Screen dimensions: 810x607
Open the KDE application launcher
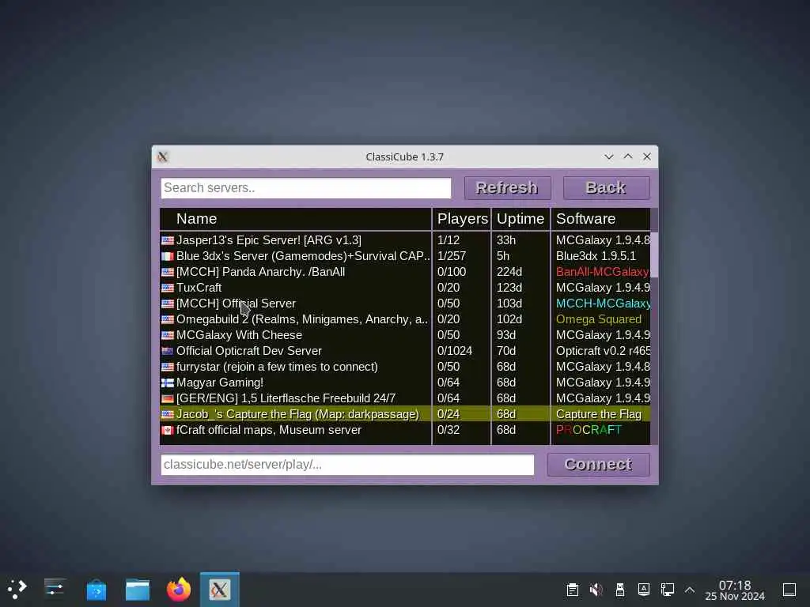pyautogui.click(x=17, y=590)
